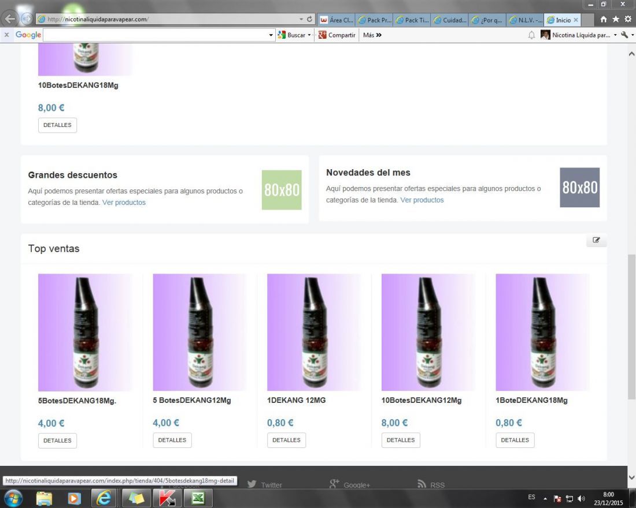Open the browser Home icon
Screen dimensions: 636x508
[604, 19]
